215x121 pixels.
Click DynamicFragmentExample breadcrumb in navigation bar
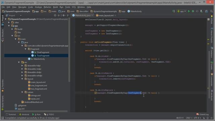[16, 11]
